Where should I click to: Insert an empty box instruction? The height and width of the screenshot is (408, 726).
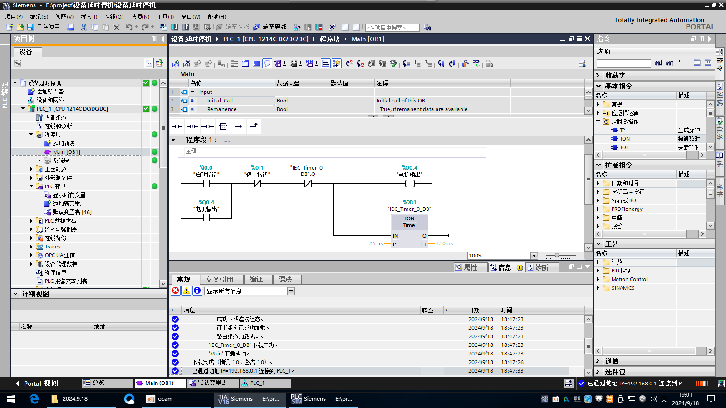point(223,126)
